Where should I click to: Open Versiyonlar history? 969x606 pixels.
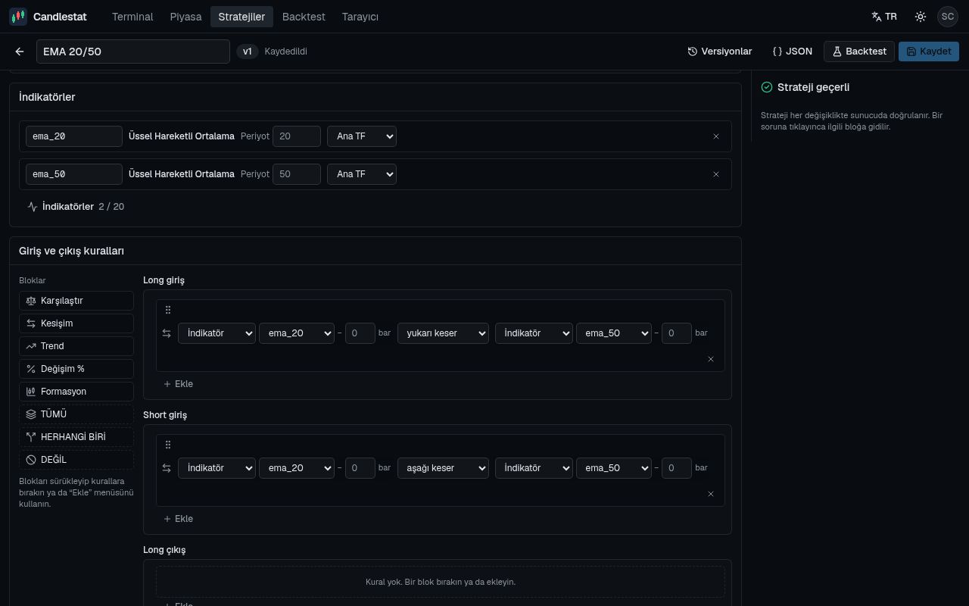coord(720,52)
